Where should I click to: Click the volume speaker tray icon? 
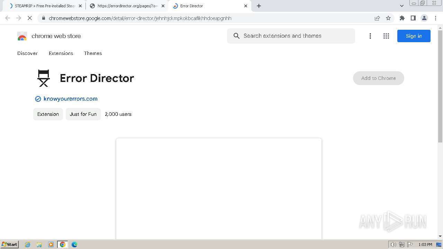[x=394, y=245]
